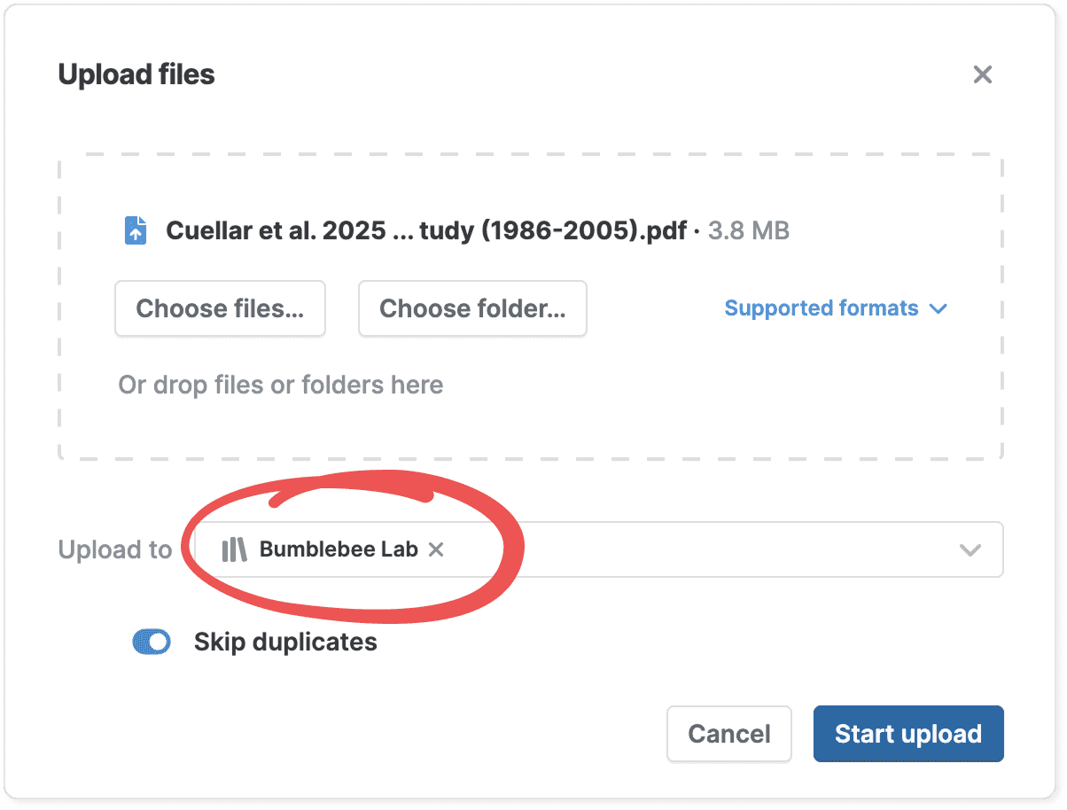Click the Upload files dialog title
Screen dimensions: 1067x810
tap(136, 74)
